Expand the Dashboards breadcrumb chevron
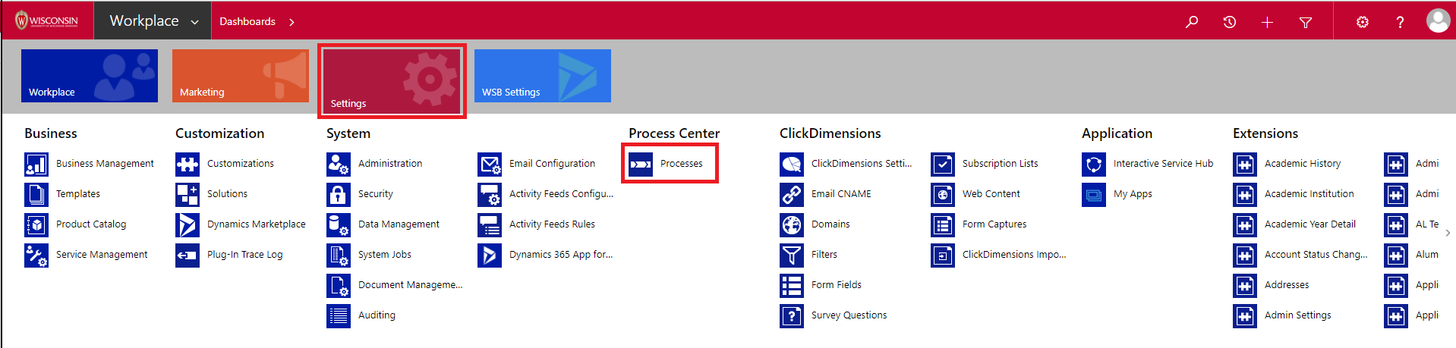The height and width of the screenshot is (348, 1456). point(292,22)
